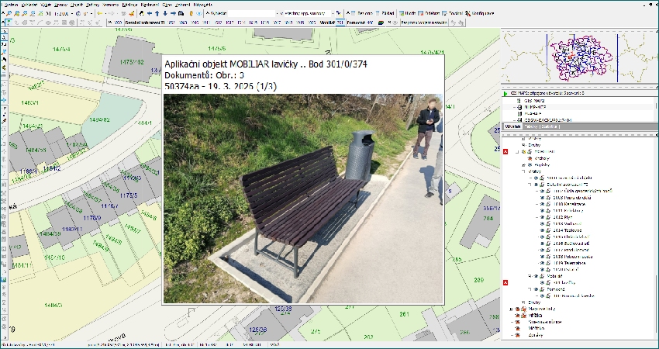Click the Konfigurace tools icon
The height and width of the screenshot is (349, 659).
coord(468,13)
